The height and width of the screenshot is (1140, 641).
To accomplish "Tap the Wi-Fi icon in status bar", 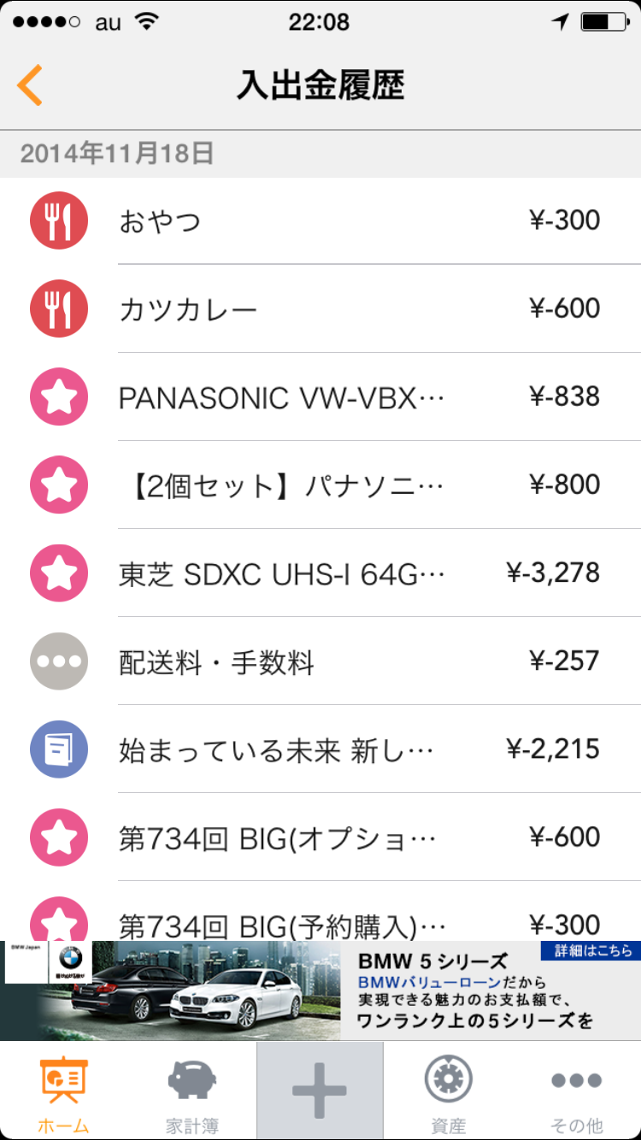I will pos(147,23).
